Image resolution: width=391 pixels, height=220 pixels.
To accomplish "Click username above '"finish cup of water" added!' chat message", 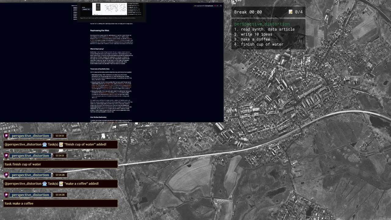I will pos(30,136).
